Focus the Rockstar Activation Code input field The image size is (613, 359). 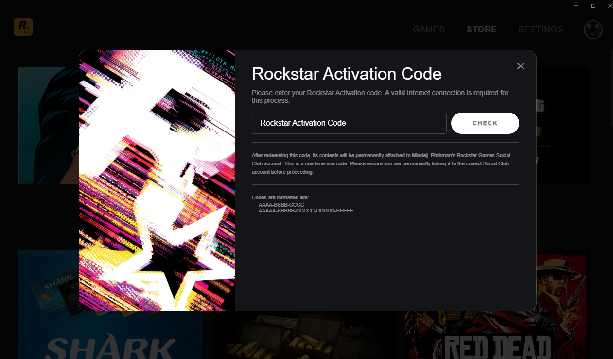click(349, 123)
